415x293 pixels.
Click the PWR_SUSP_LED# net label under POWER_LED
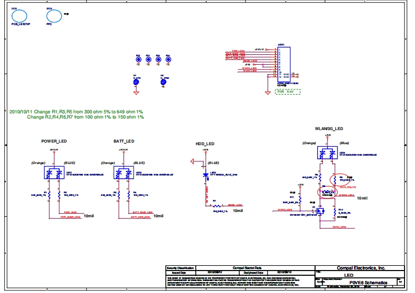click(71, 217)
